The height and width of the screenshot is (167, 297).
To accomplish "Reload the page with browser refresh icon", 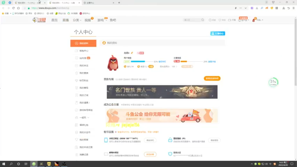I will pos(13,8).
